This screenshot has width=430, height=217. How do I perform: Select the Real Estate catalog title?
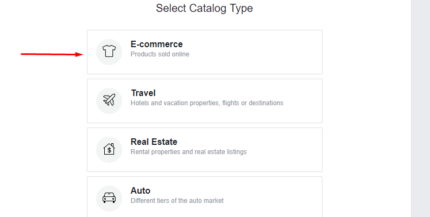click(154, 142)
